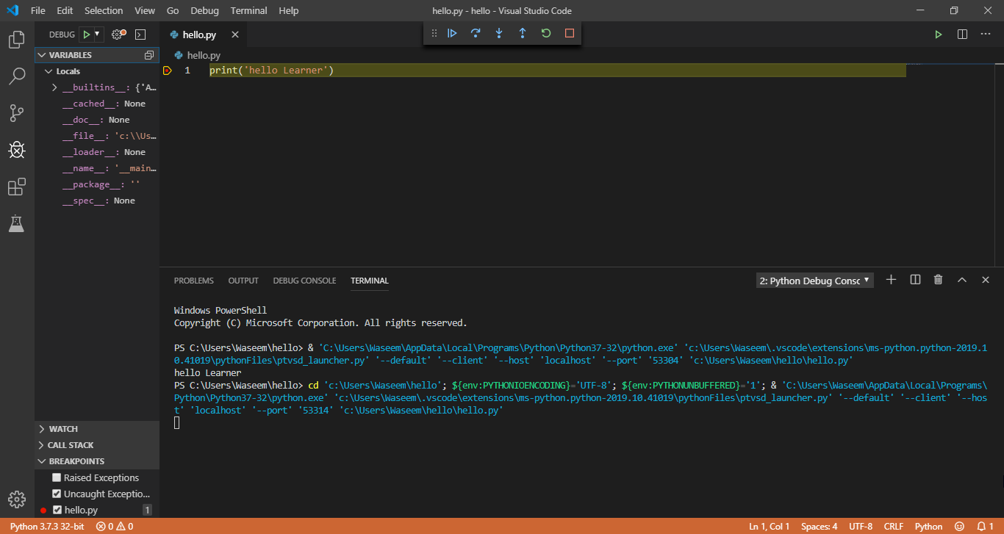
Task: Open the Test beaker view
Action: [x=16, y=223]
